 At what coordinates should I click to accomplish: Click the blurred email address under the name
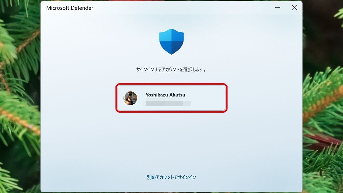click(169, 103)
